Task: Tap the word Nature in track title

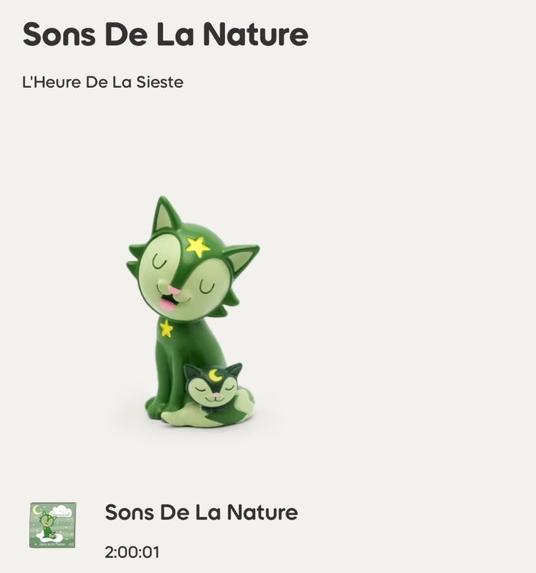Action: pos(263,512)
